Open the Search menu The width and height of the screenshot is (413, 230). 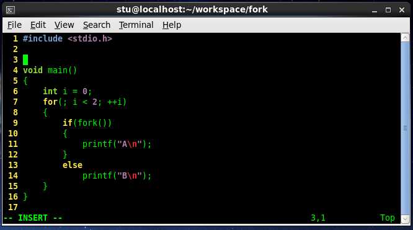coord(96,25)
